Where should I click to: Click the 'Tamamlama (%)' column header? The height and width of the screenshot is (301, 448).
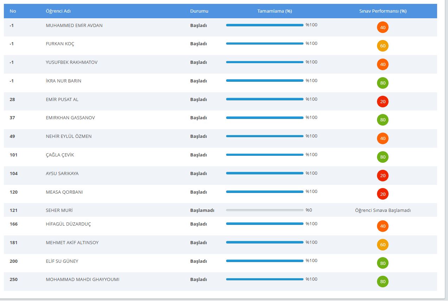275,11
